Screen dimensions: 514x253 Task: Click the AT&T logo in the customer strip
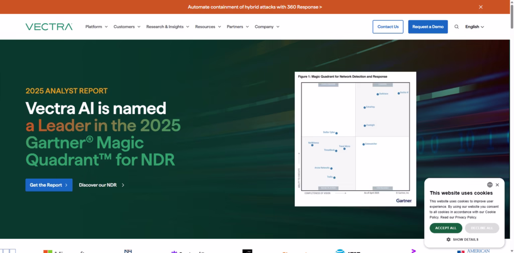pyautogui.click(x=346, y=251)
